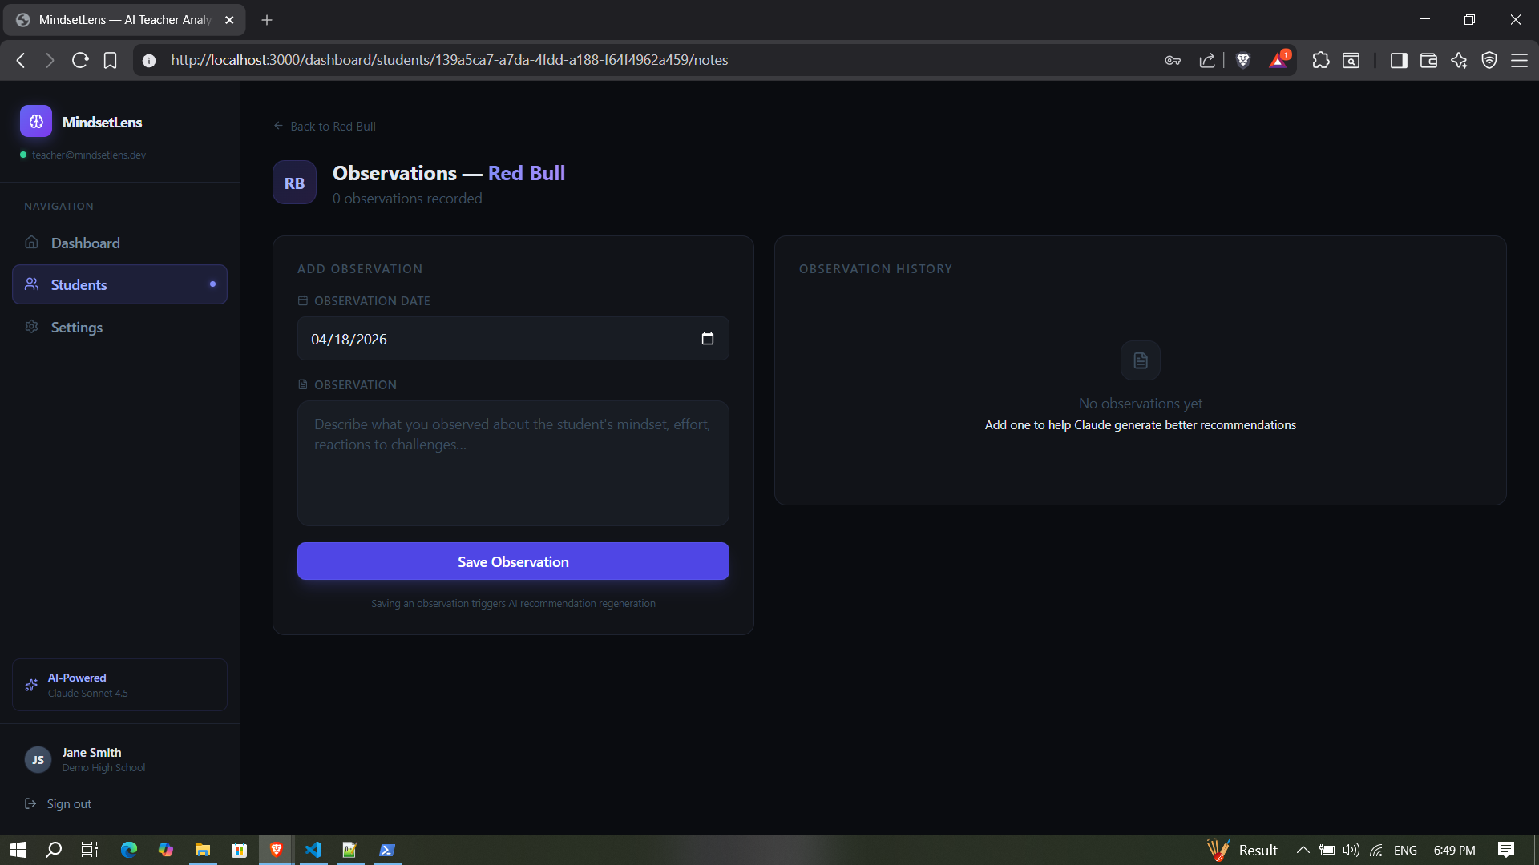
Task: Click the MindsetLens brain logo icon
Action: tap(36, 122)
